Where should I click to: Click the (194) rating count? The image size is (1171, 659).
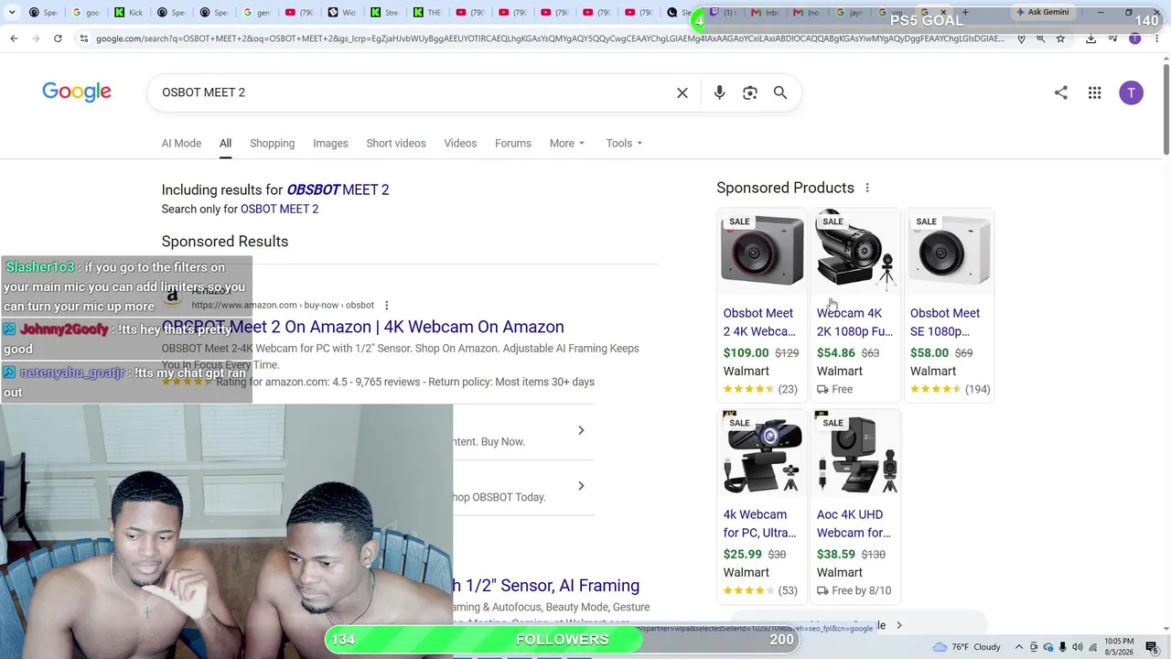pyautogui.click(x=978, y=389)
